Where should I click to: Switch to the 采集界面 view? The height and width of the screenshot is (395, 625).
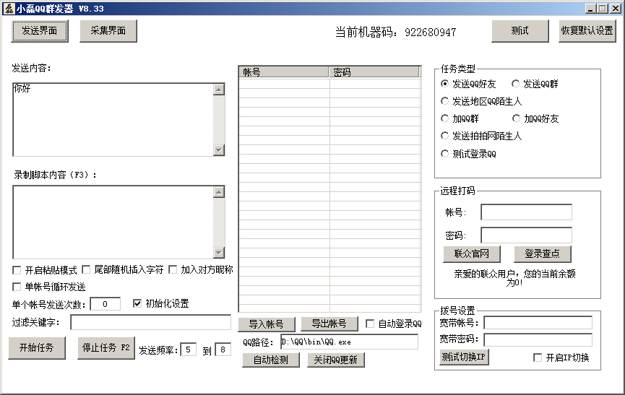[108, 30]
